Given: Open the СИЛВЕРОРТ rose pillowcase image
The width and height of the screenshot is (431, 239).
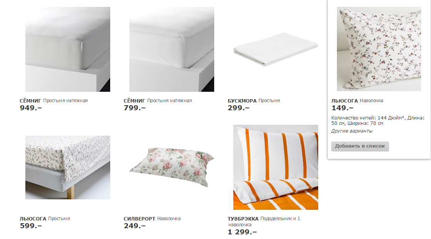Looking at the screenshot, I should tap(172, 167).
